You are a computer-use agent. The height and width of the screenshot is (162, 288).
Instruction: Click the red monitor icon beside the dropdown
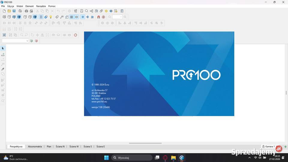[36, 41]
